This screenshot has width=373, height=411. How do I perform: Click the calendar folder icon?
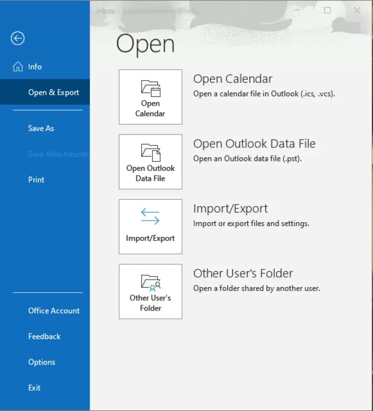point(151,88)
